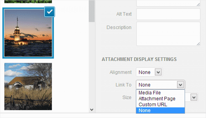Viewport: 206px width, 118px height.
Task: Click the partially visible top green thumbnail
Action: click(x=28, y=1)
